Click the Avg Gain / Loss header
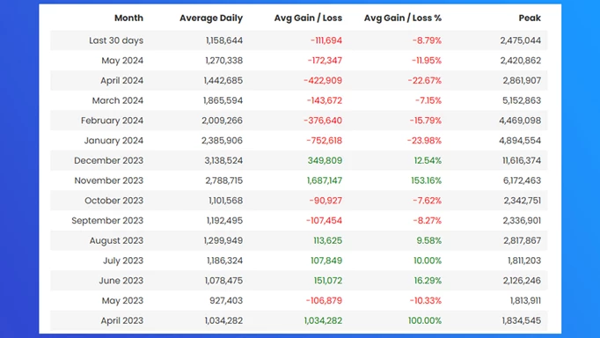The height and width of the screenshot is (338, 600). pos(308,18)
